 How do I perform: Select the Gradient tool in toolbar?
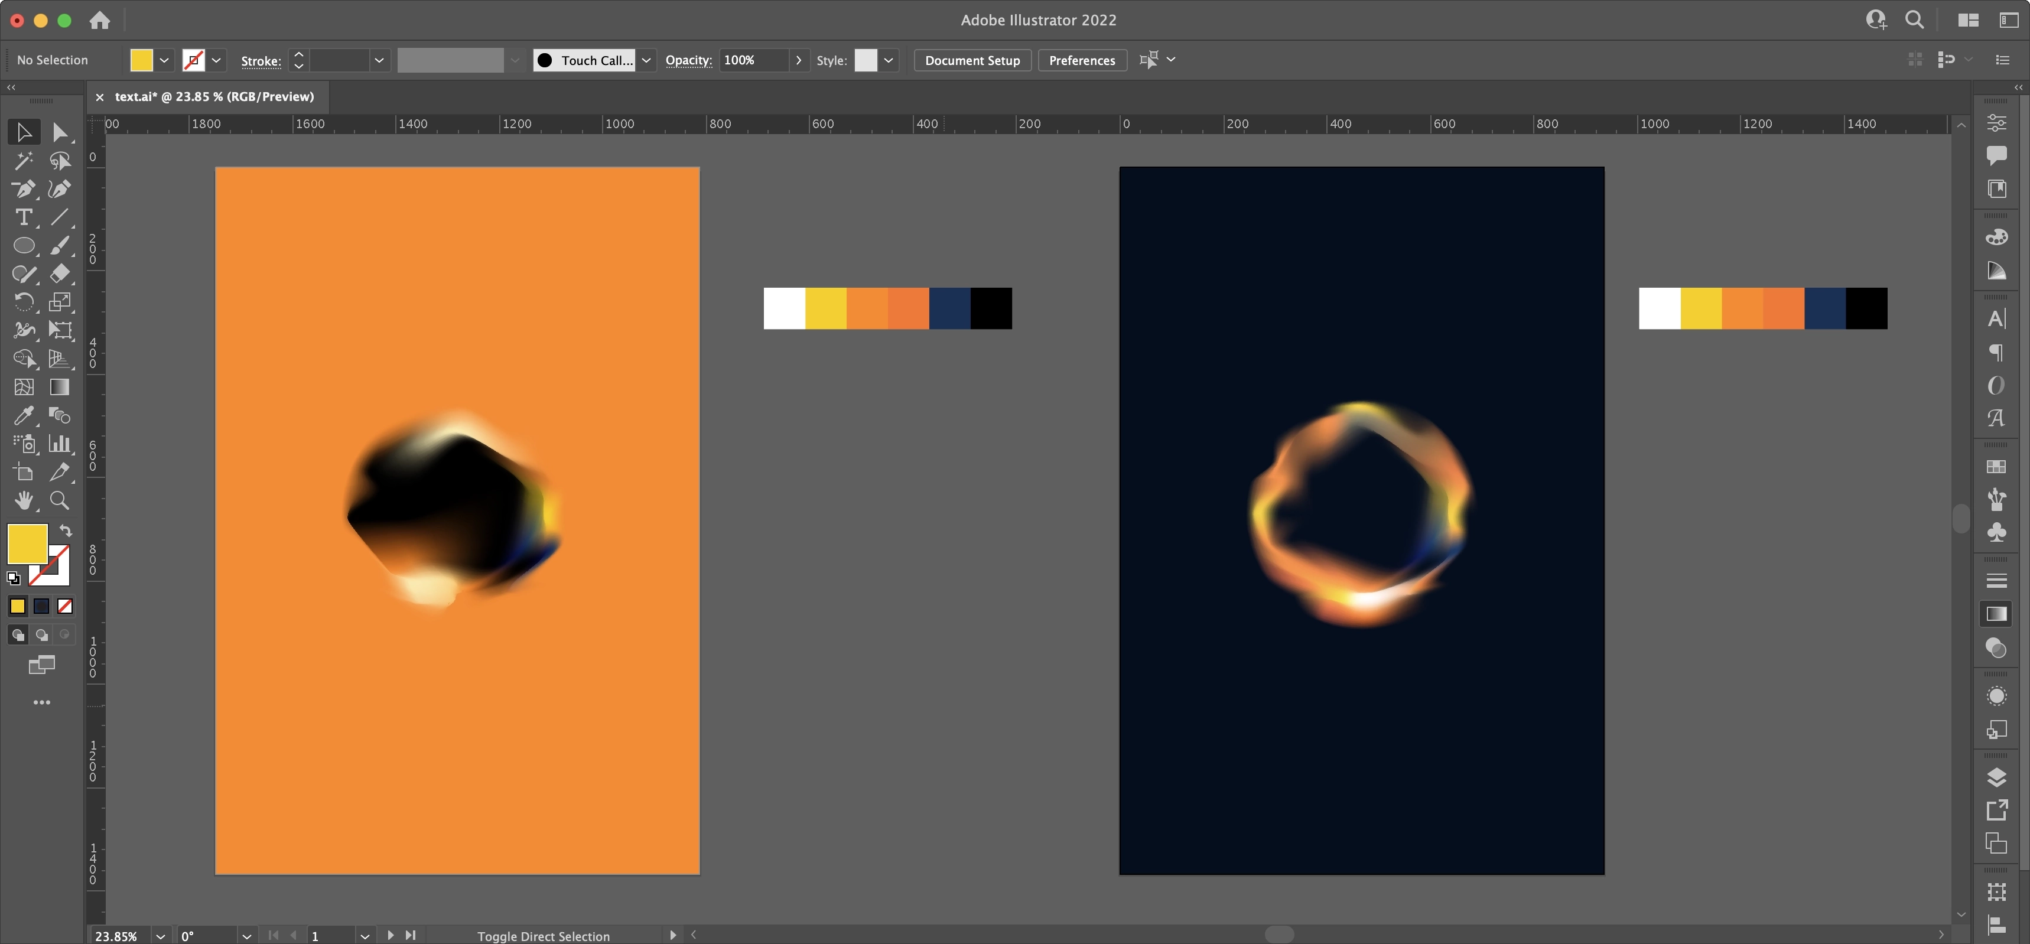[x=60, y=387]
